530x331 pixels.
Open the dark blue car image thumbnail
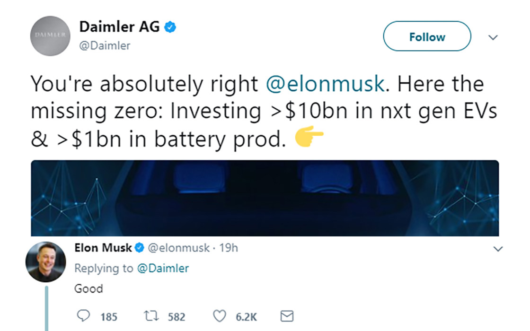pos(265,198)
